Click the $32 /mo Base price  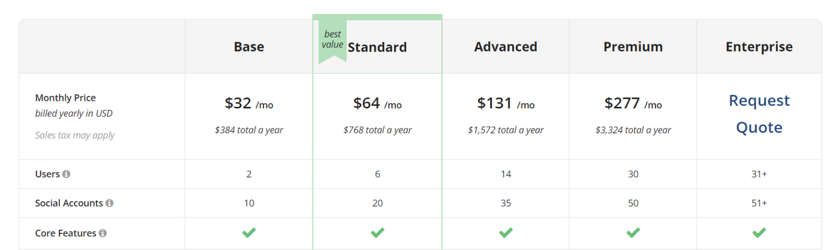(x=249, y=103)
